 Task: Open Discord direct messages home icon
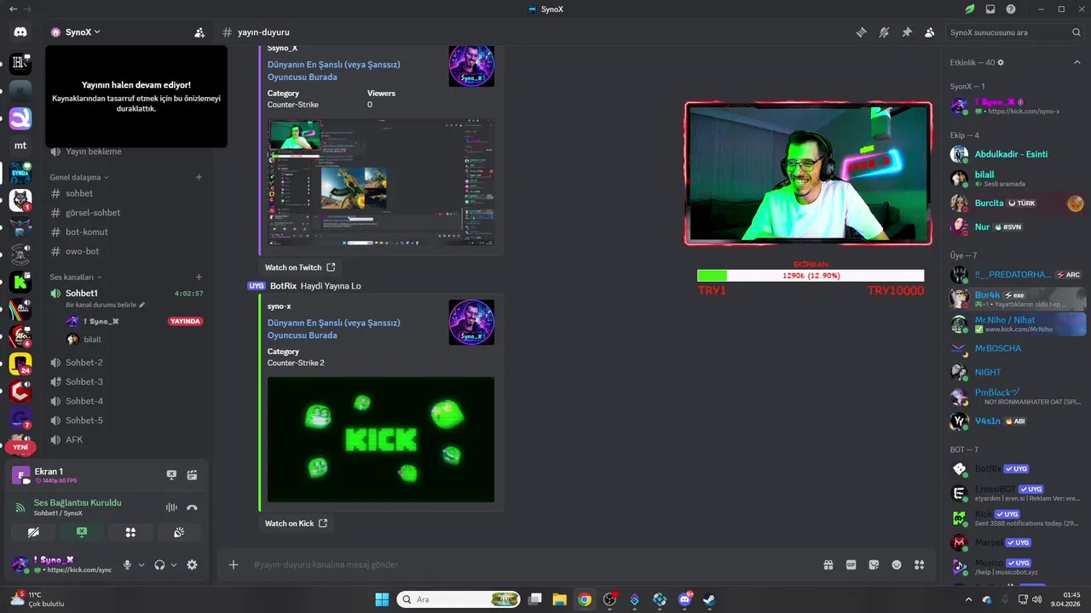click(20, 32)
